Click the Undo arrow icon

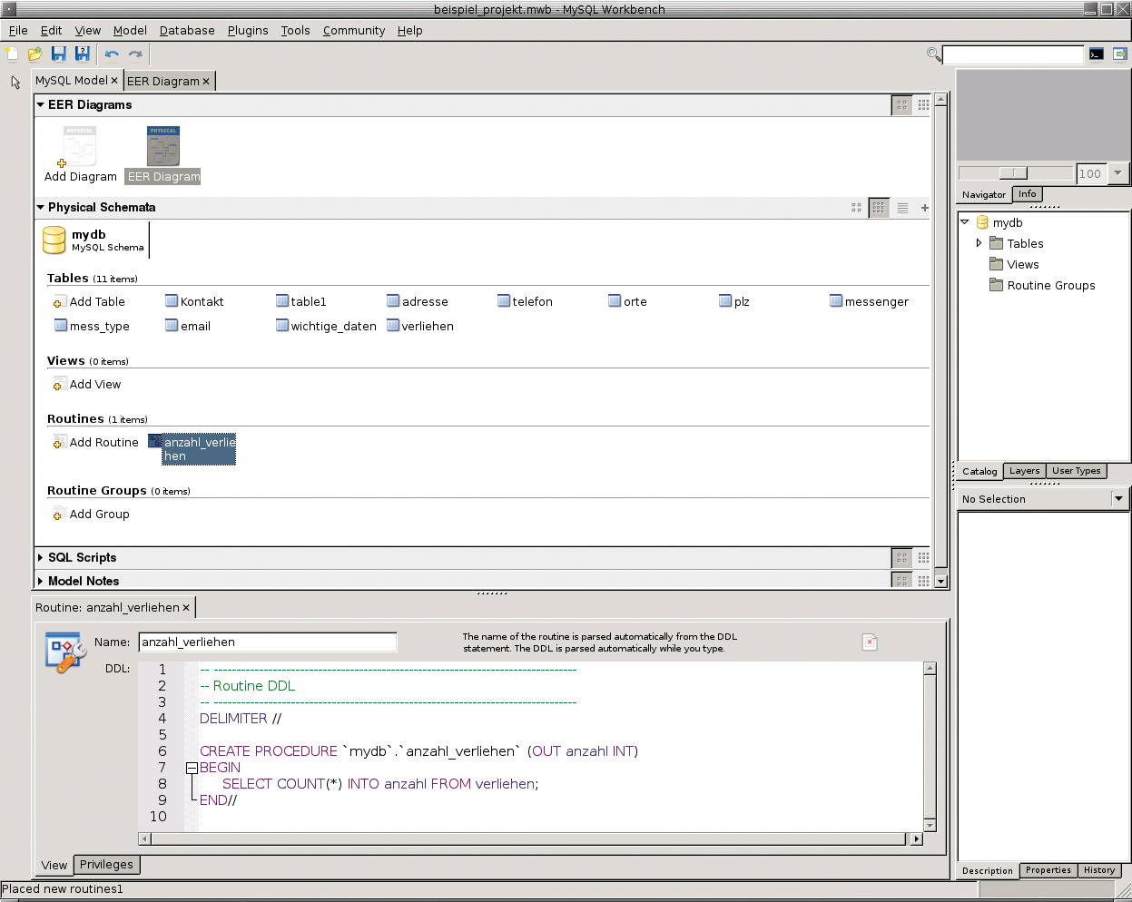click(112, 54)
